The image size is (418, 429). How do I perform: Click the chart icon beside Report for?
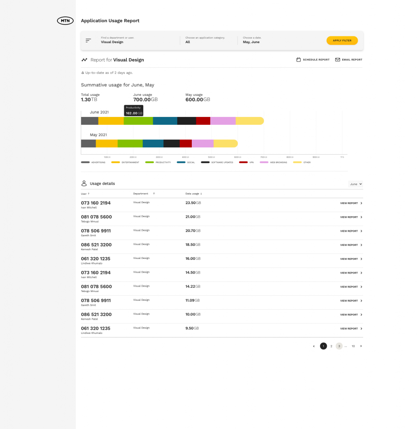pos(84,59)
